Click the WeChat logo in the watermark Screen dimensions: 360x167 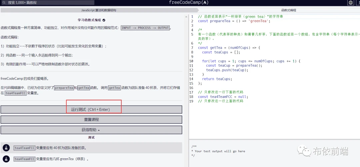coord(304,152)
